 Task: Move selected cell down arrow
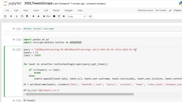(38, 16)
